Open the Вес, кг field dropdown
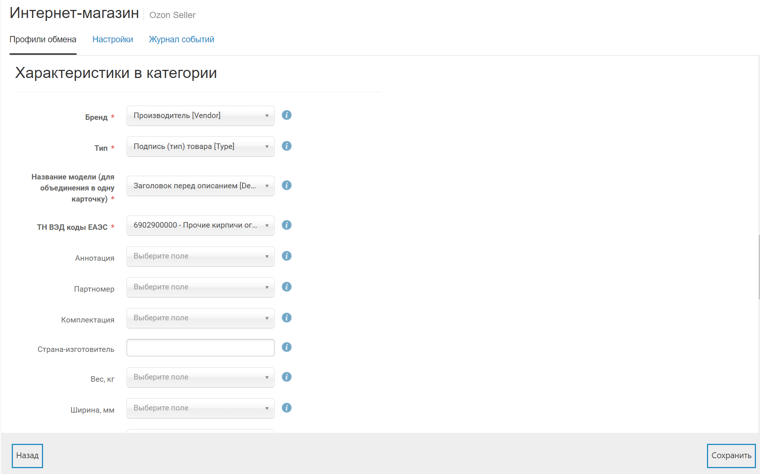The image size is (760, 474). click(x=200, y=377)
